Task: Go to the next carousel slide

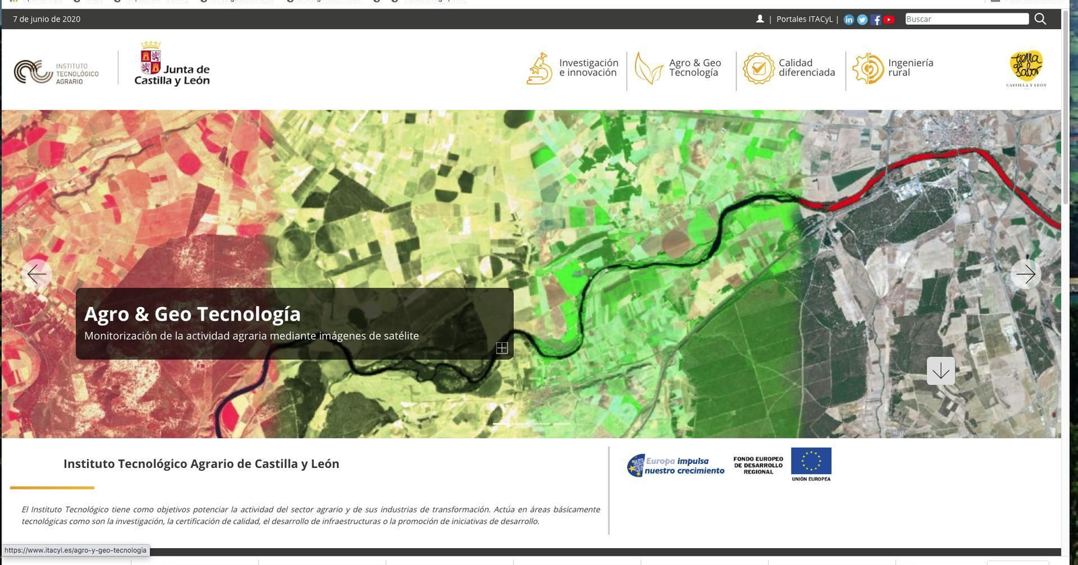Action: point(1025,274)
